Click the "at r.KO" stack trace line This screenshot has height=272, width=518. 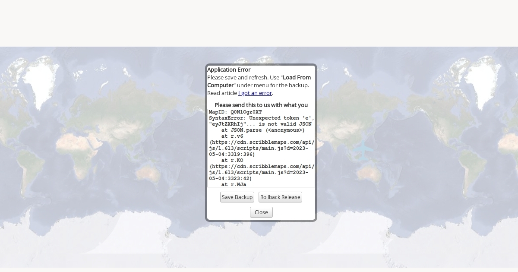[232, 161]
